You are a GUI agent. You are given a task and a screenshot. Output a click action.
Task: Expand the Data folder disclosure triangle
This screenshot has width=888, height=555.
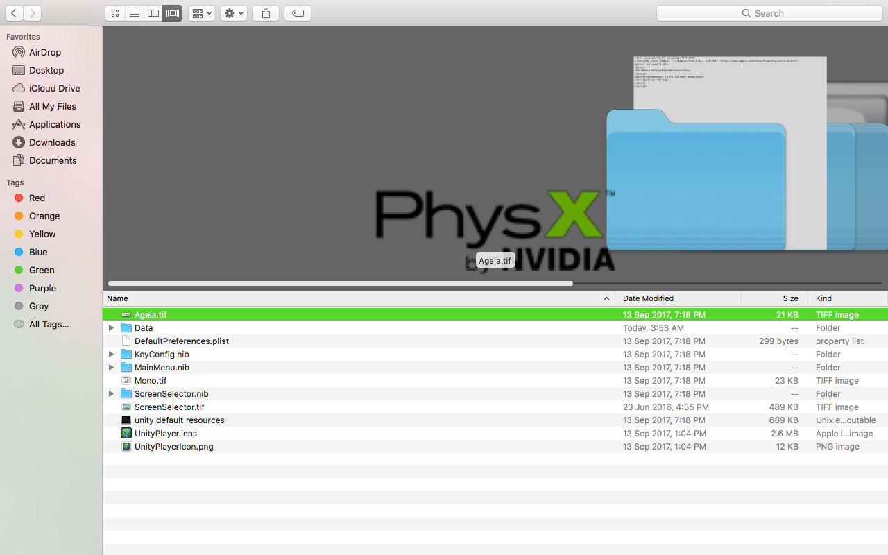pos(111,328)
